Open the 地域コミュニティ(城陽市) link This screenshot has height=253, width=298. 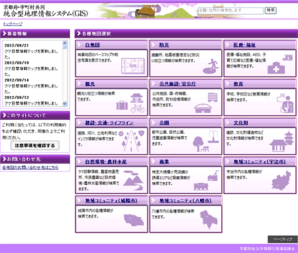click(111, 201)
